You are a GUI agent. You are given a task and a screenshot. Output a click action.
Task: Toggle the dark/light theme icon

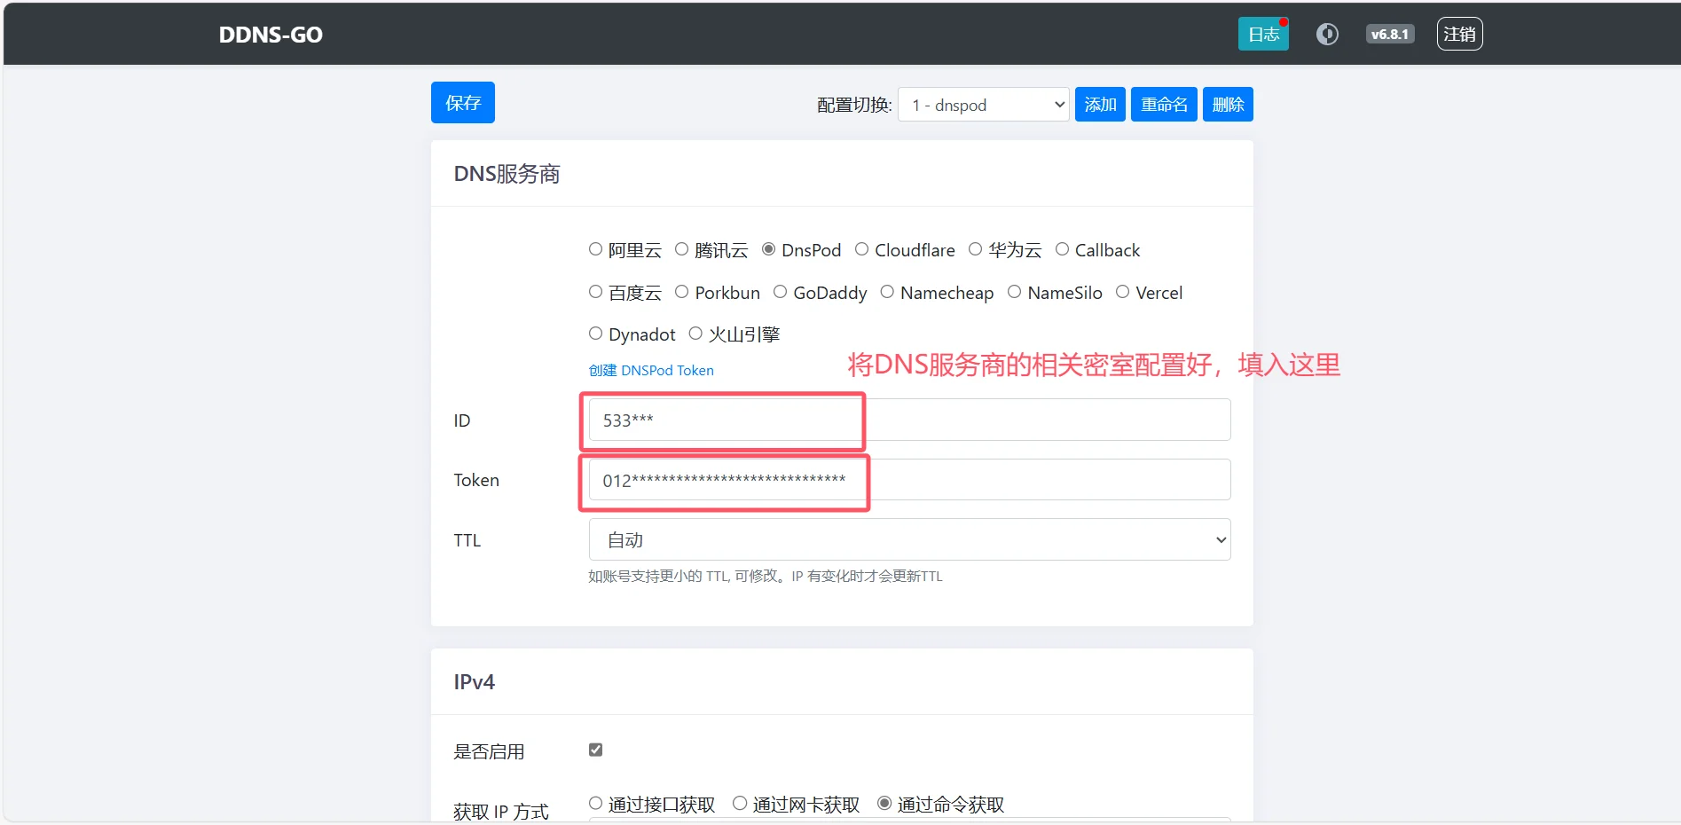(1327, 35)
